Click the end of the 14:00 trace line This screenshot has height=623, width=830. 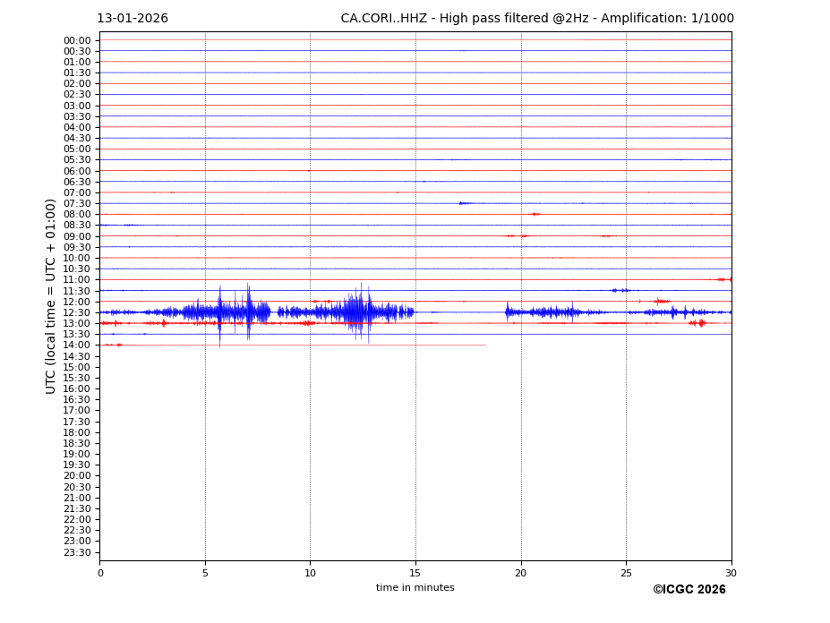(x=484, y=345)
